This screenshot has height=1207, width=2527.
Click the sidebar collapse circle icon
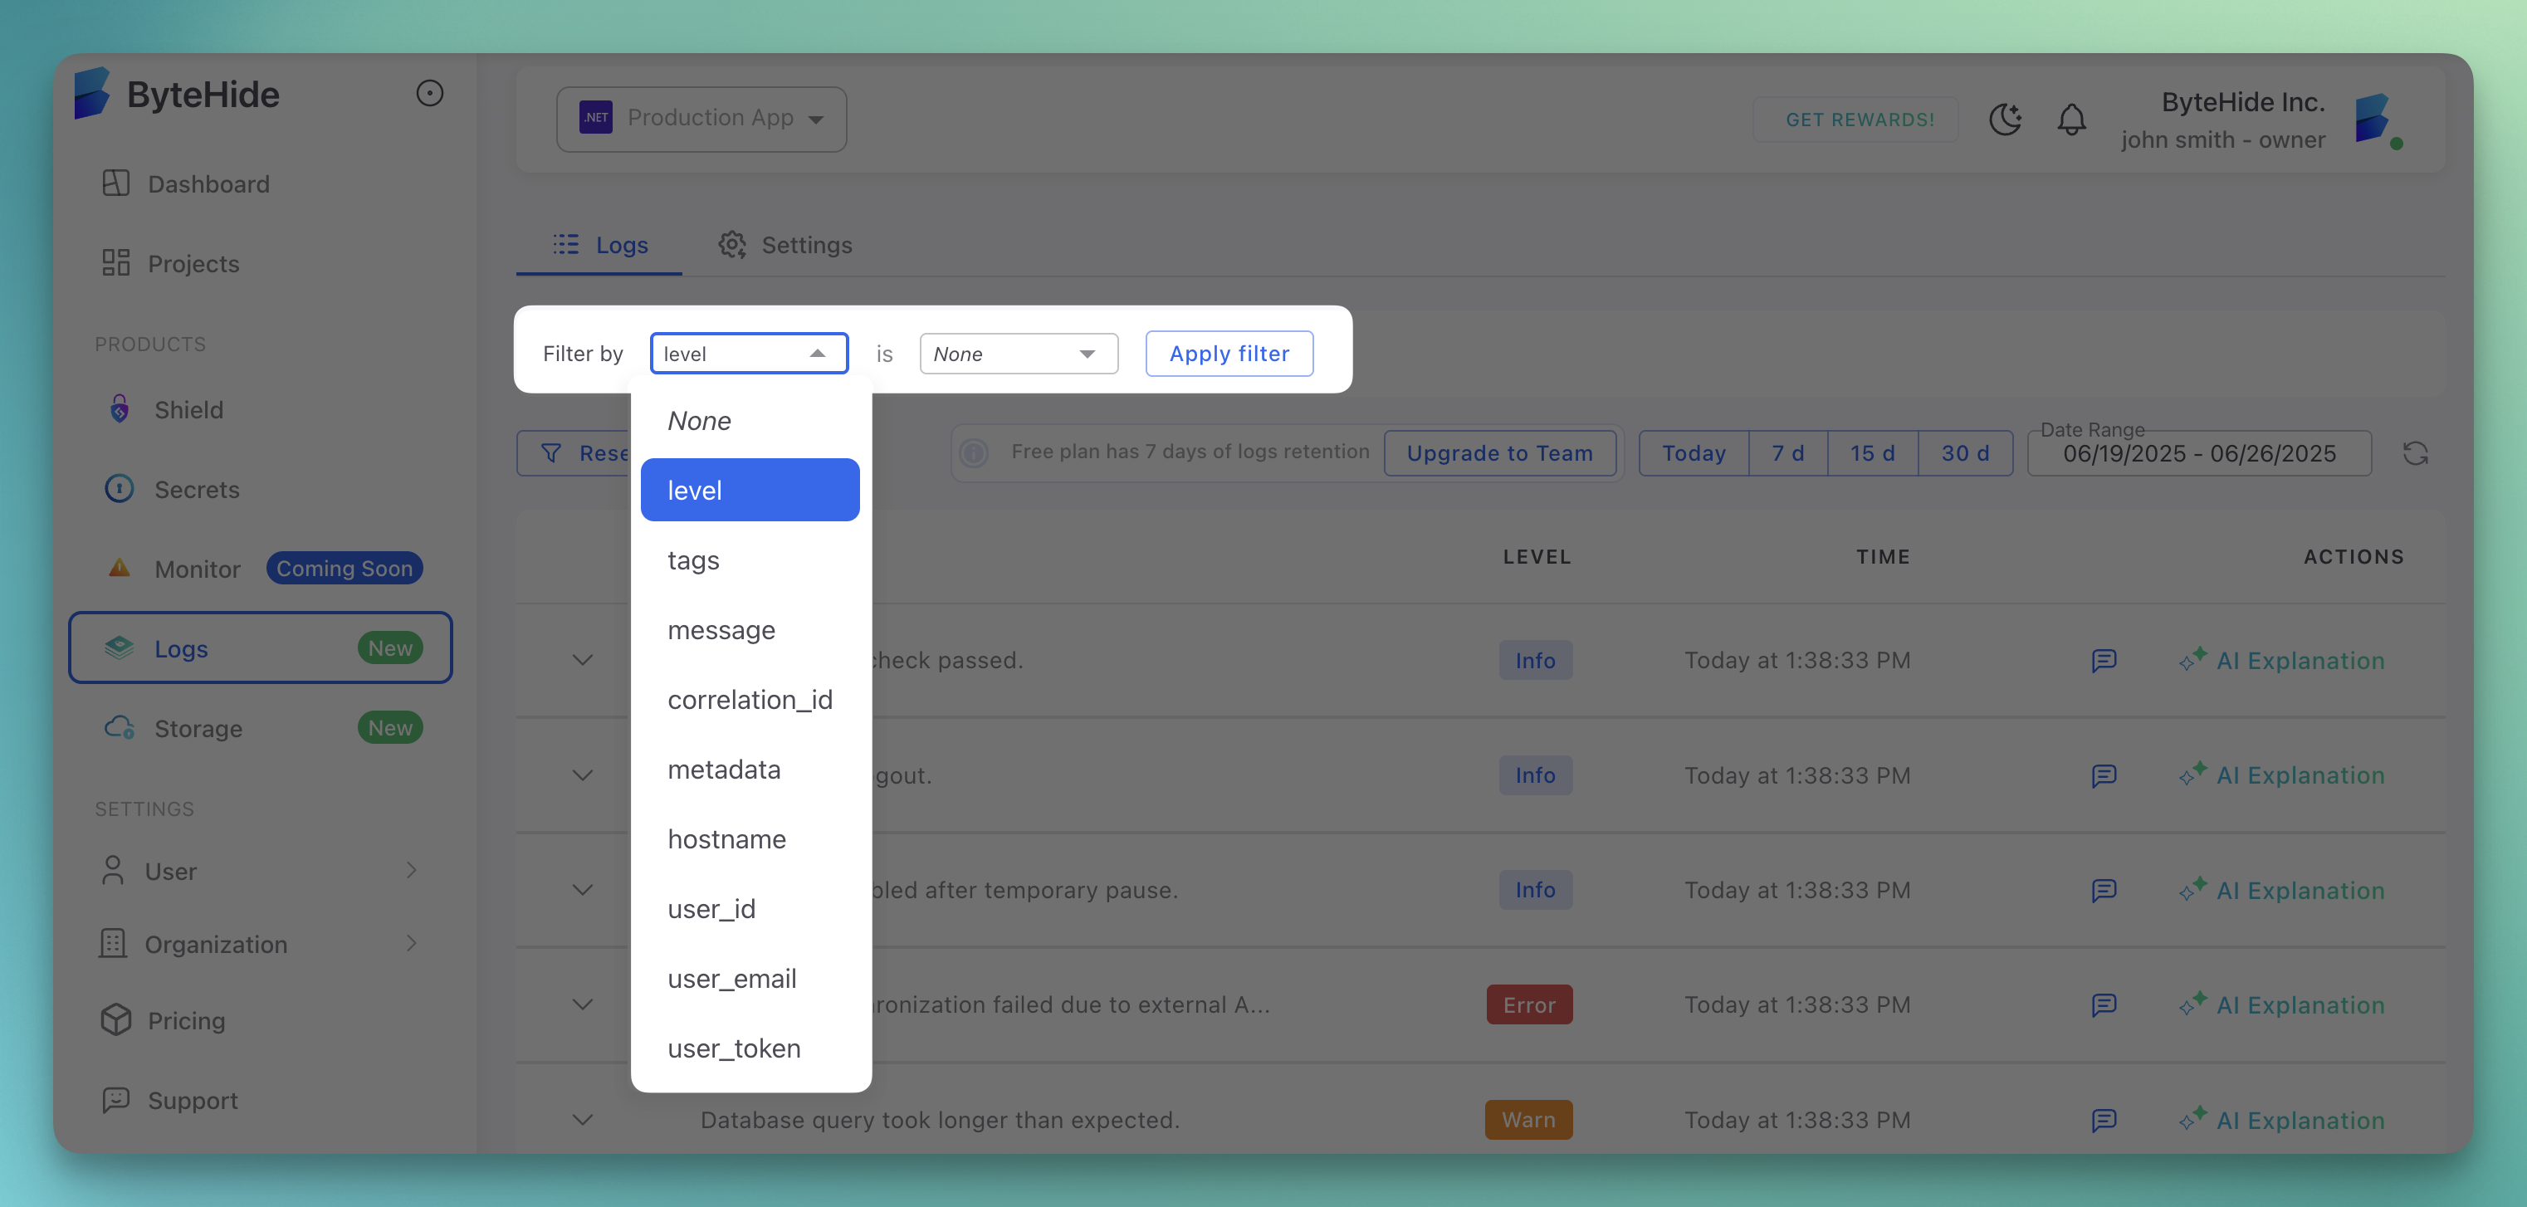pyautogui.click(x=430, y=93)
